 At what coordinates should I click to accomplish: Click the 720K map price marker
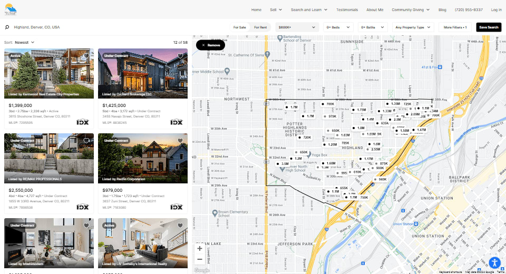[x=305, y=138]
